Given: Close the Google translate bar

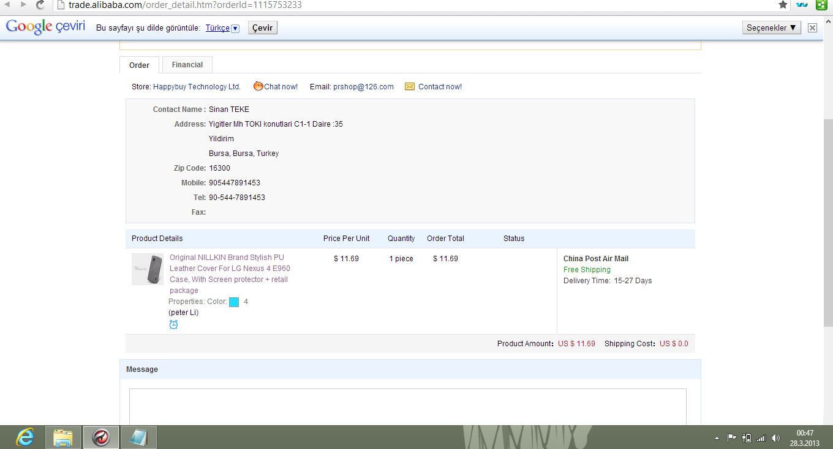Looking at the screenshot, I should 812,28.
